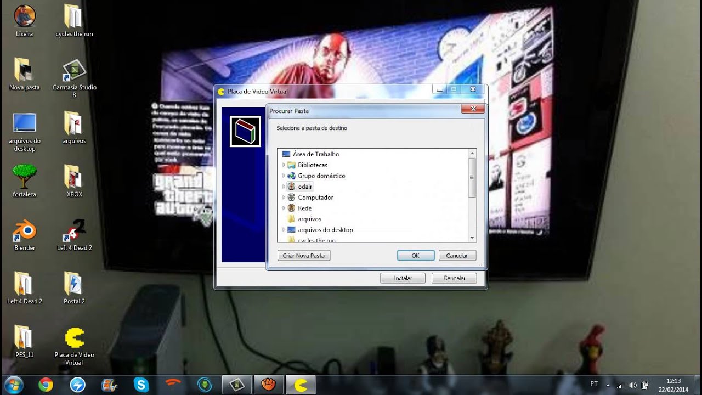Open the volume control in system tray
The width and height of the screenshot is (702, 395).
(x=633, y=385)
